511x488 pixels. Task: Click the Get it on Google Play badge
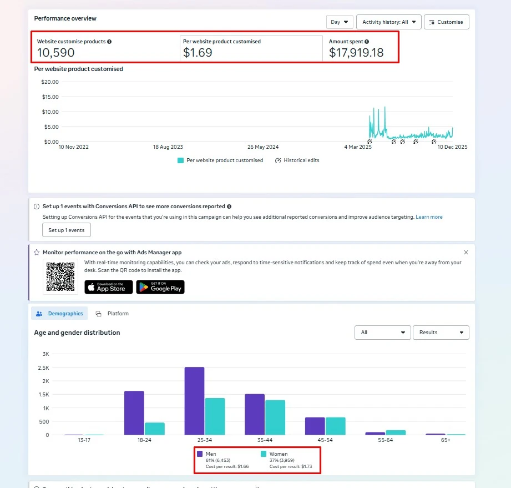160,287
